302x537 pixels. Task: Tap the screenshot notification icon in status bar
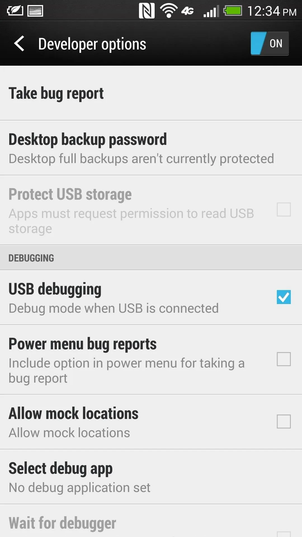(35, 11)
